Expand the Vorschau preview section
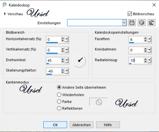159x132 pixels. pyautogui.click(x=5, y=14)
